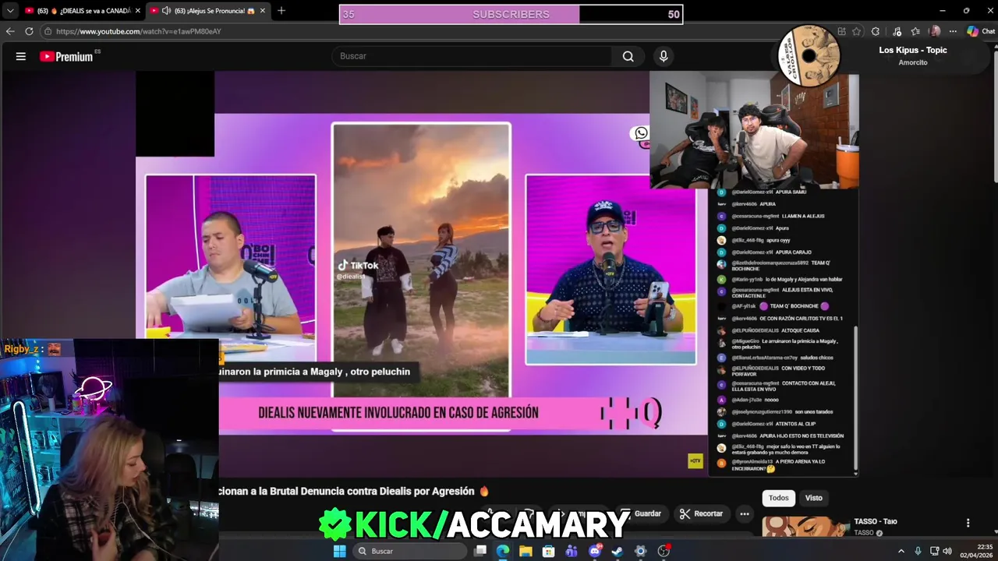Image resolution: width=998 pixels, height=561 pixels.
Task: Open the 'TASSO - Taio' video title
Action: 876,521
